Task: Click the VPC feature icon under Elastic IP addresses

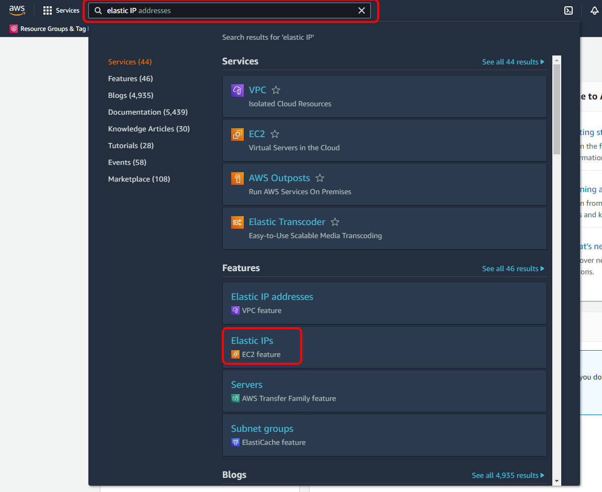Action: (235, 310)
